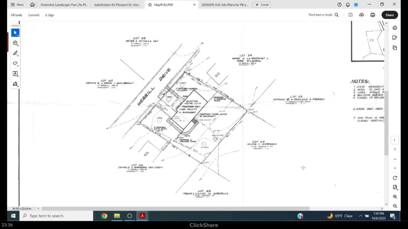Save the file with the disk icon
Screen dimensions: 408x229
point(350,15)
